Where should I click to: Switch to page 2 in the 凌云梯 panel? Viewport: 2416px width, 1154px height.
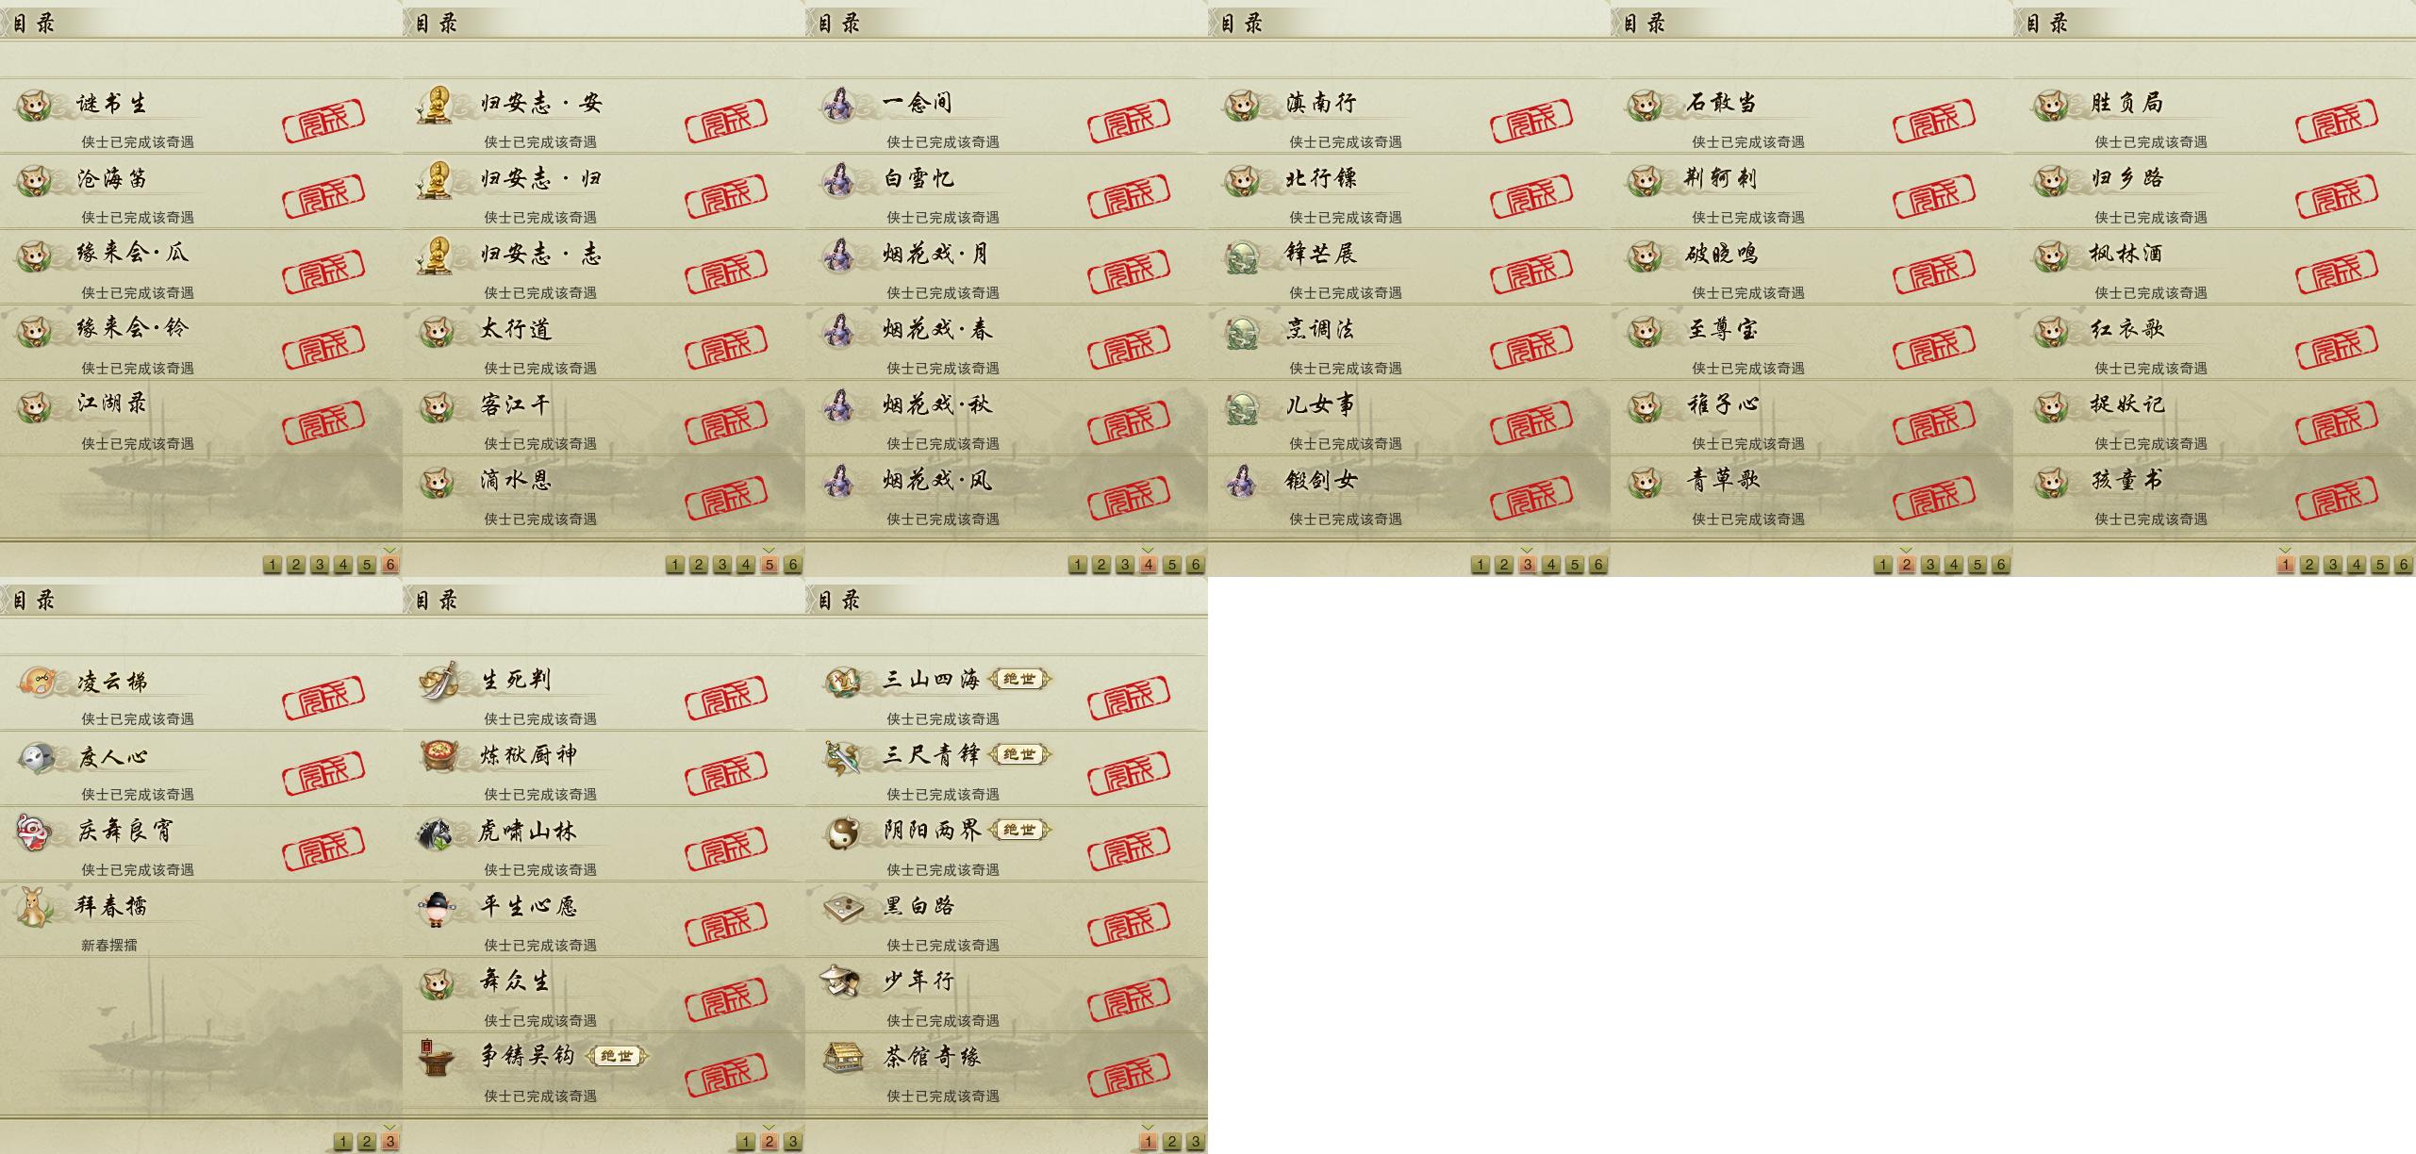[x=367, y=1142]
